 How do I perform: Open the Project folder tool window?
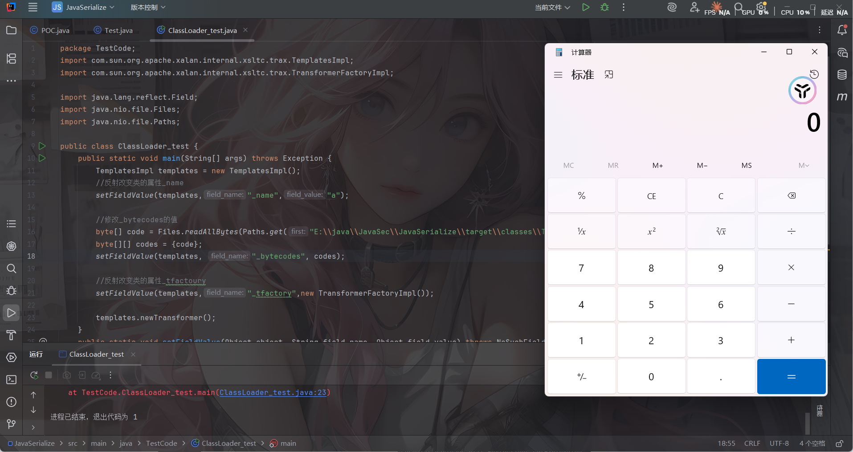[11, 30]
